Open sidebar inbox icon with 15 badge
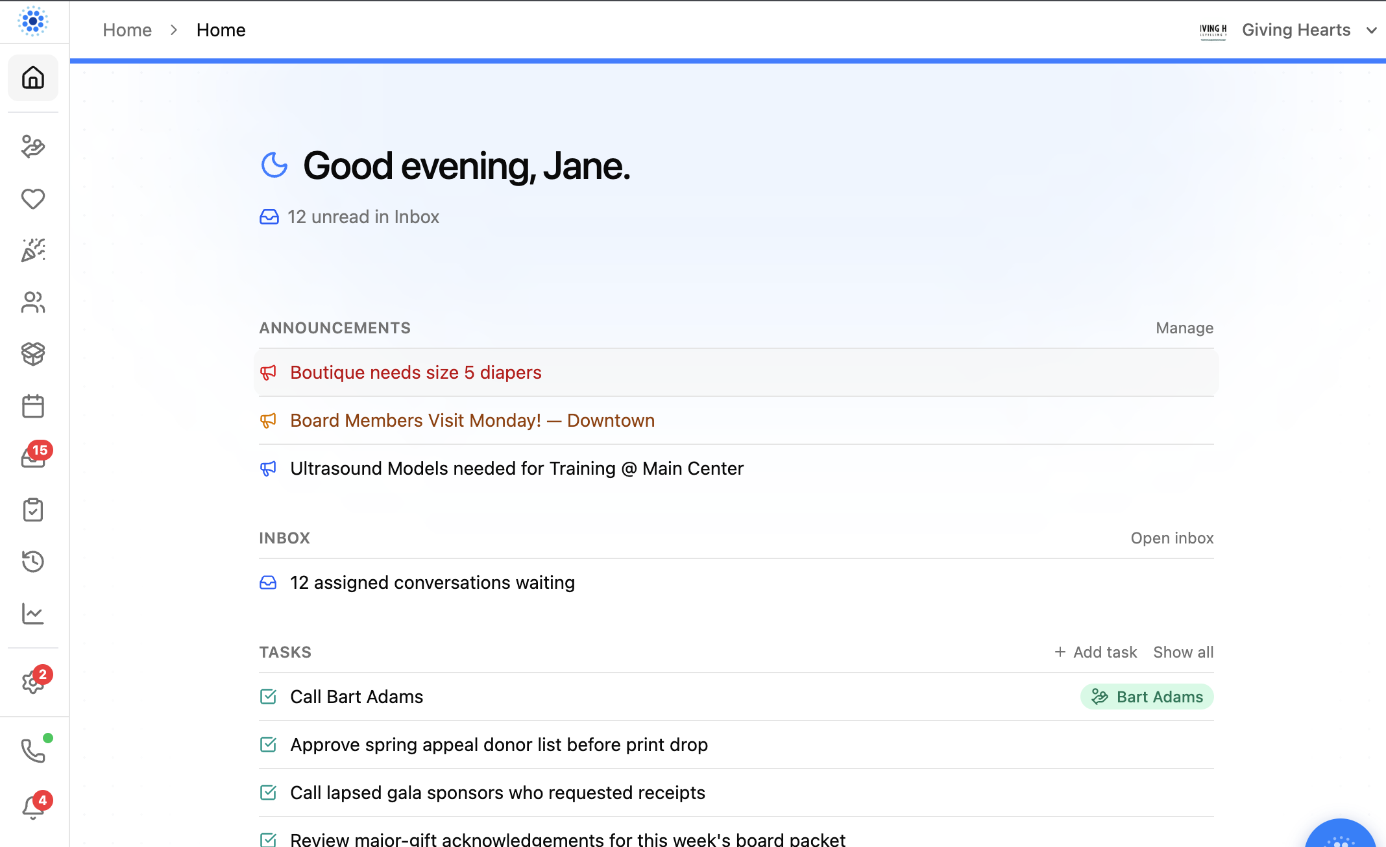1386x847 pixels. pyautogui.click(x=33, y=457)
